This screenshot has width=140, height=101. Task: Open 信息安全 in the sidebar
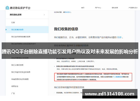[15, 86]
